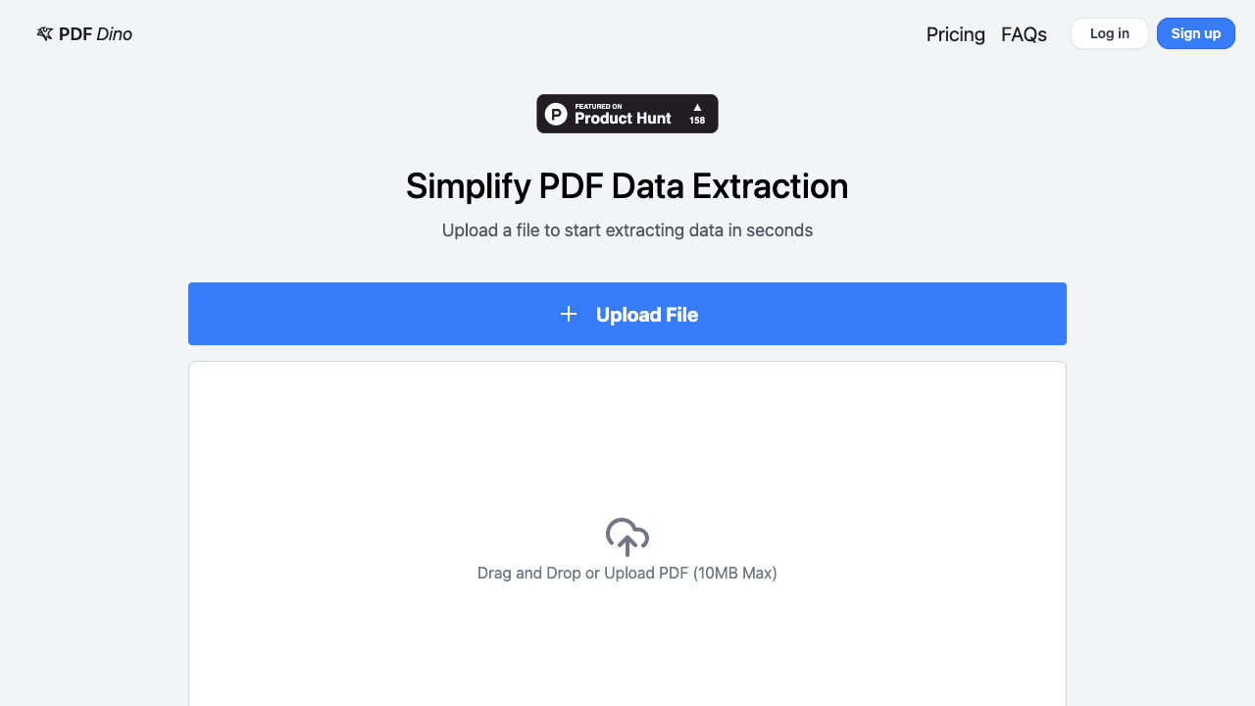
Task: Click the 158 upvote count on the badge
Action: coord(697,121)
